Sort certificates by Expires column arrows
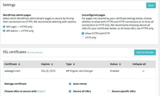The image size is (160, 96). pos(52,64)
